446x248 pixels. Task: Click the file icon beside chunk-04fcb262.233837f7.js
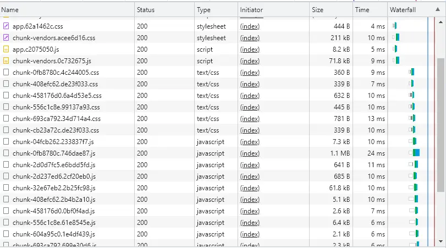click(6, 142)
